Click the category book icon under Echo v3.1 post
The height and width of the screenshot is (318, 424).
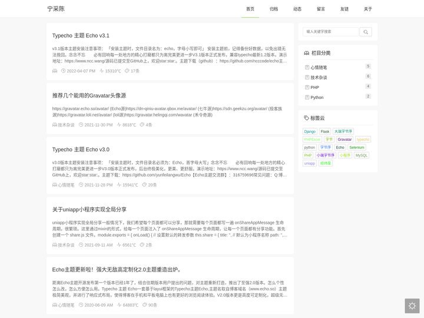point(55,71)
